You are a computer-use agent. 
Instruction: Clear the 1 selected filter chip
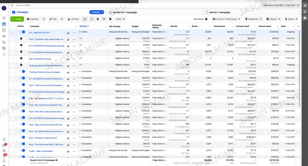(x=102, y=12)
